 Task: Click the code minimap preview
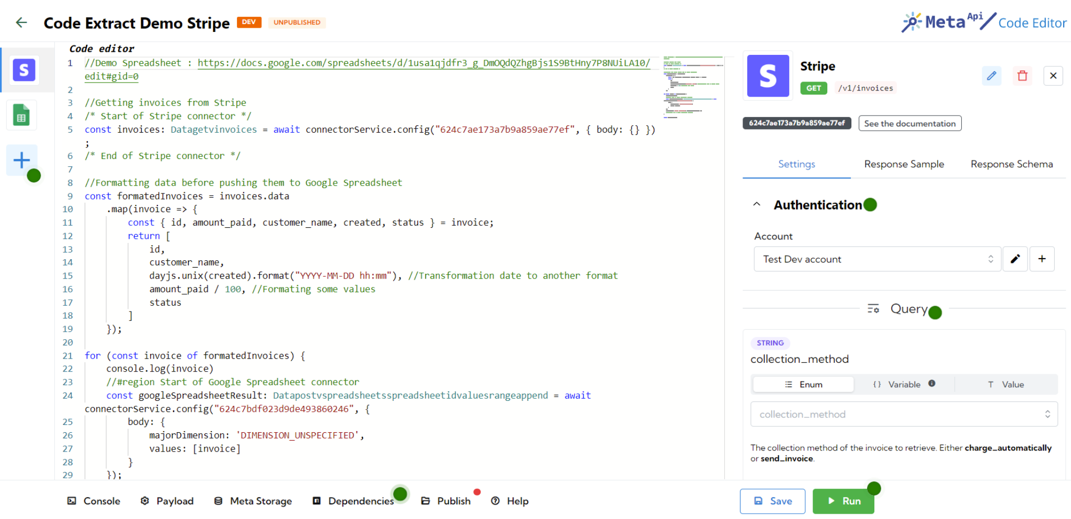[693, 86]
